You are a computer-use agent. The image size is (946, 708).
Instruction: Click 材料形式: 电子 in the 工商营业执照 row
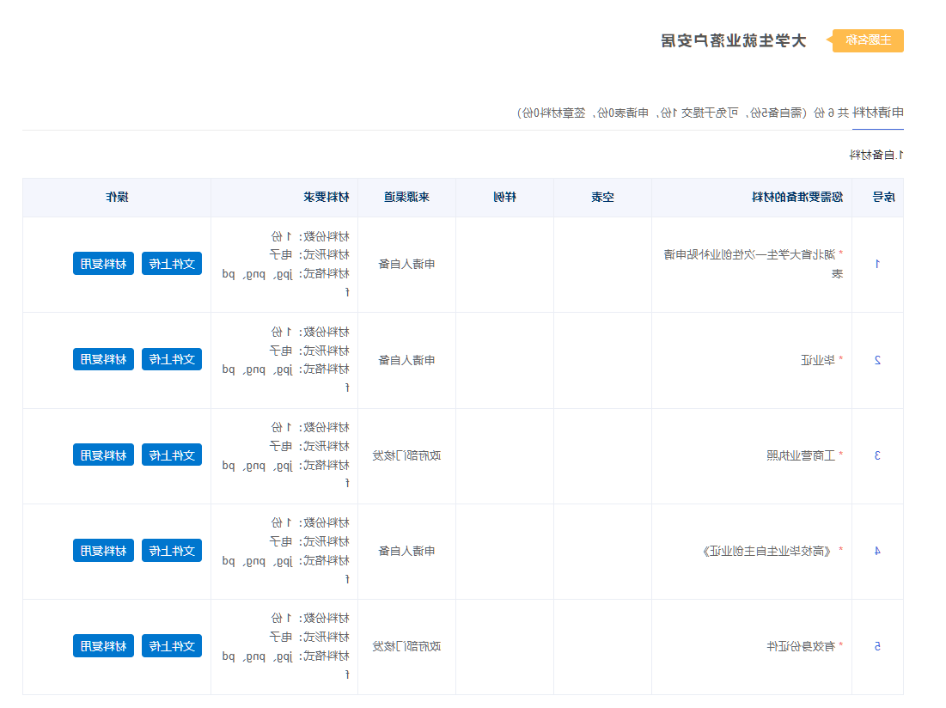[x=309, y=446]
